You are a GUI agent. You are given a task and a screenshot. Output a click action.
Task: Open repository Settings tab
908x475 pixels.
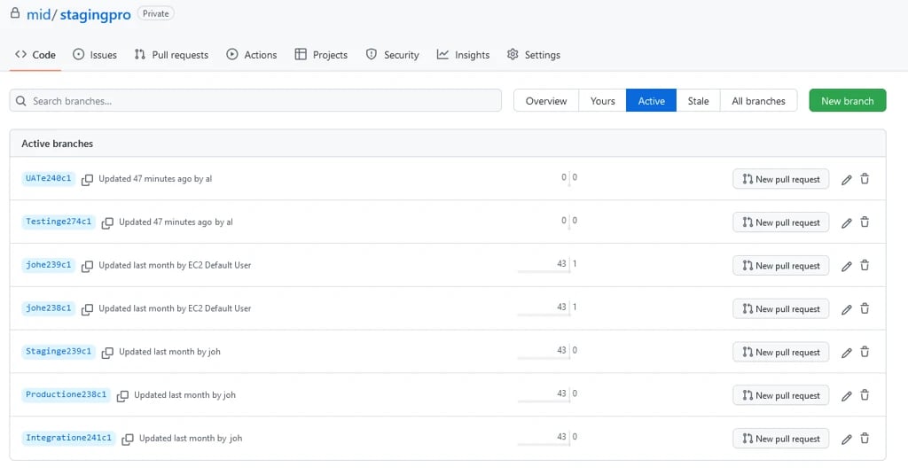pos(533,55)
